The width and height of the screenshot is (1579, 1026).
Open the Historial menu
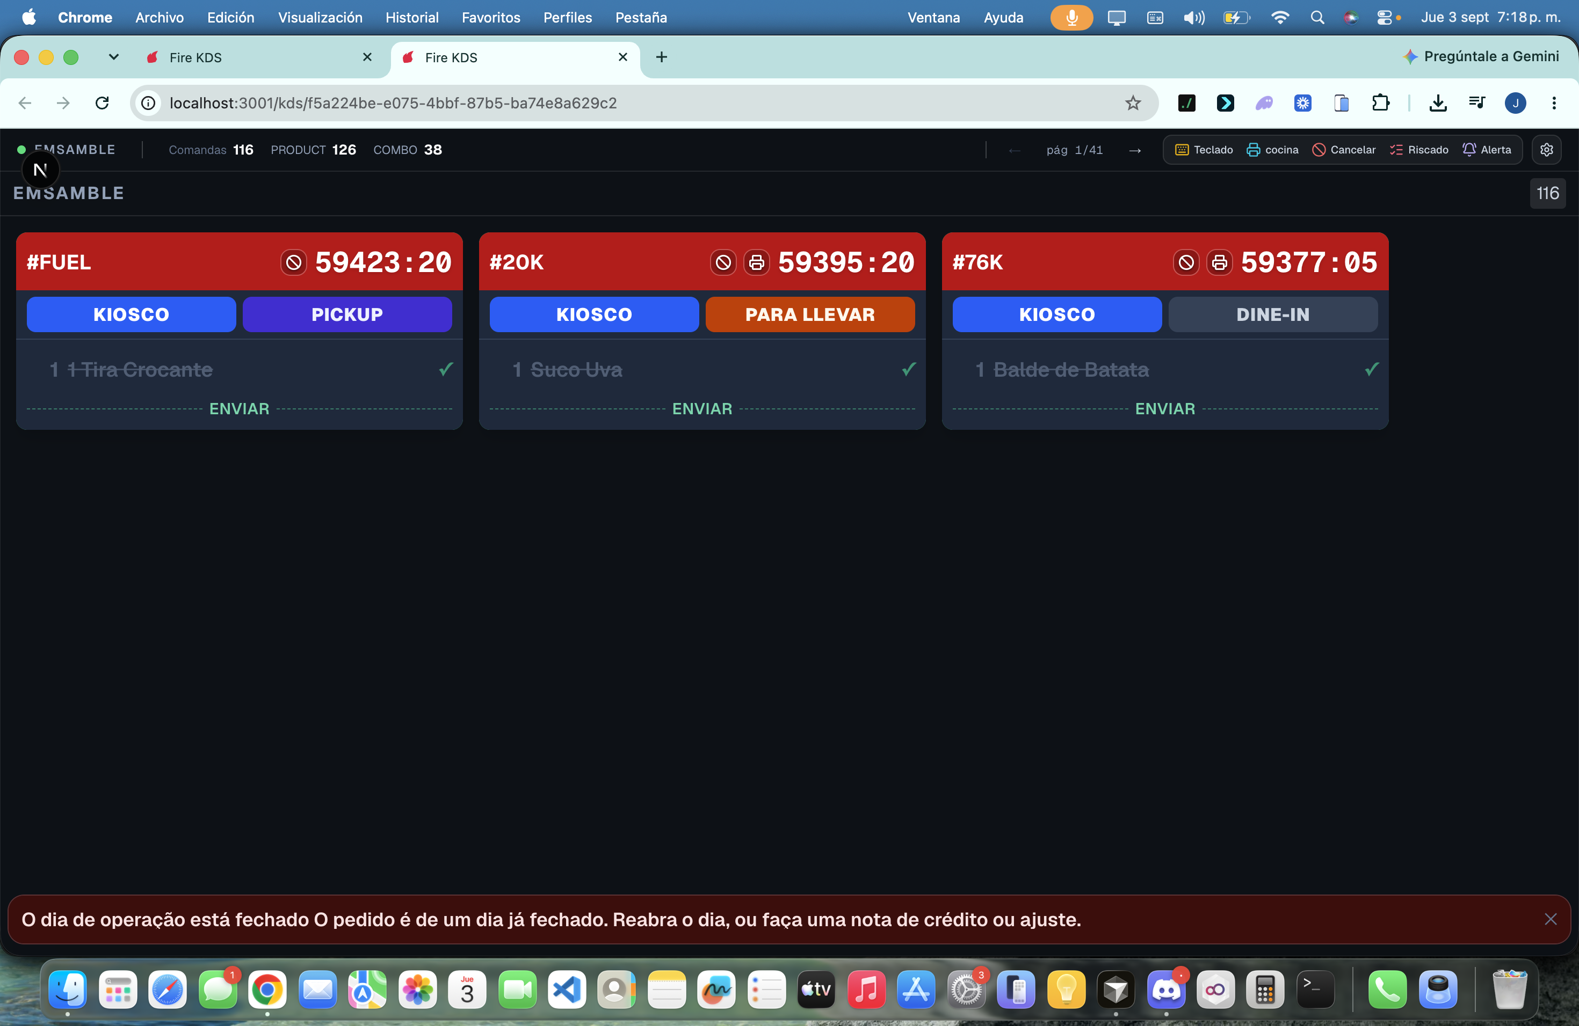click(412, 17)
